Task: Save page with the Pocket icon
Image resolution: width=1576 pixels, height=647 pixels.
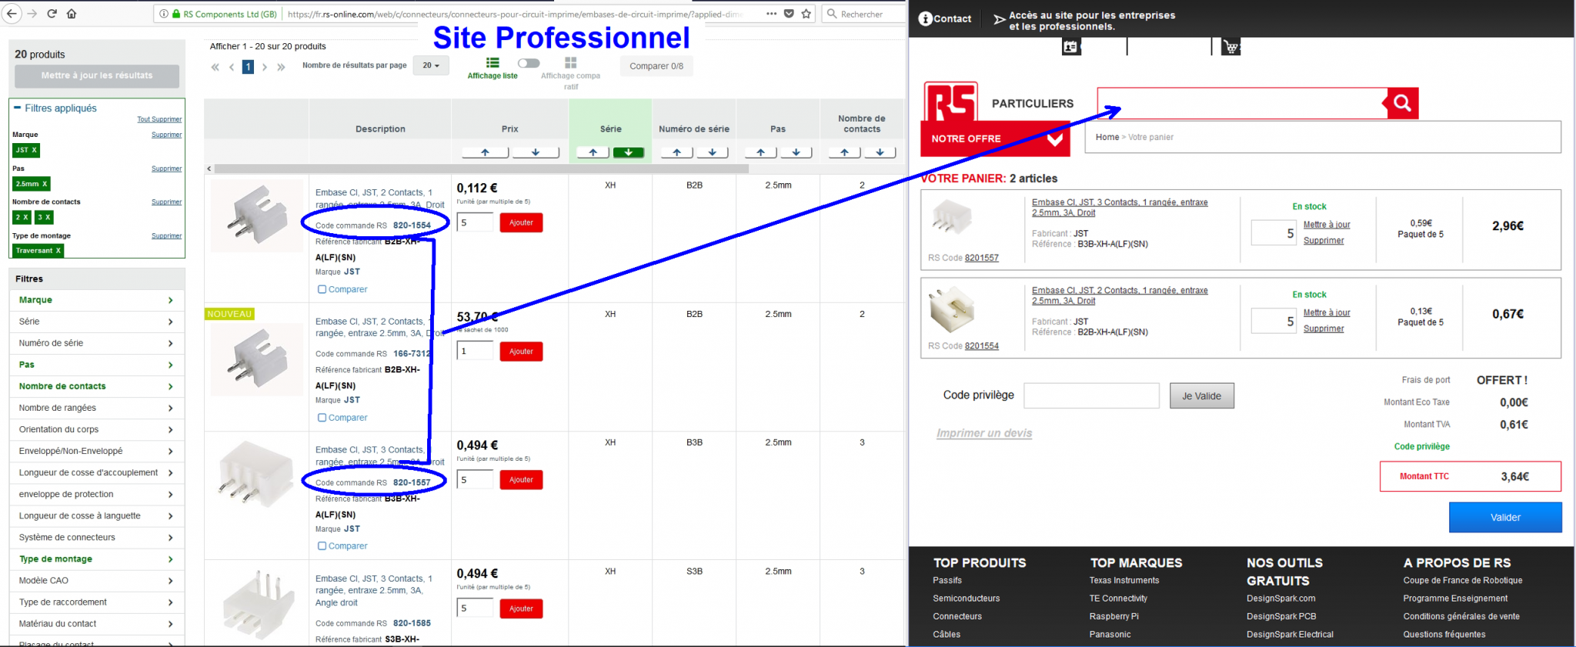Action: coord(789,14)
